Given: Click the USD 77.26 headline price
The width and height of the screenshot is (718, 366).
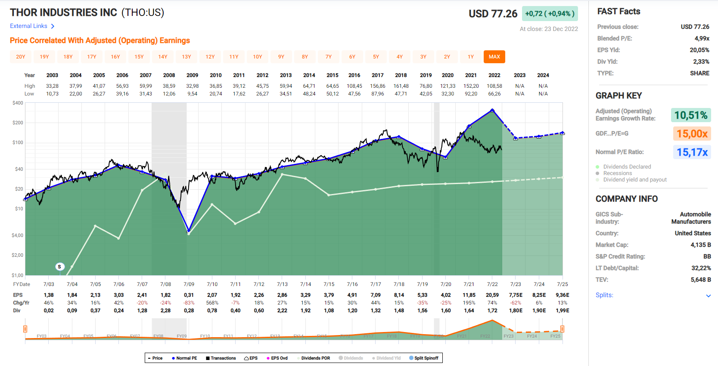Looking at the screenshot, I should pos(493,14).
